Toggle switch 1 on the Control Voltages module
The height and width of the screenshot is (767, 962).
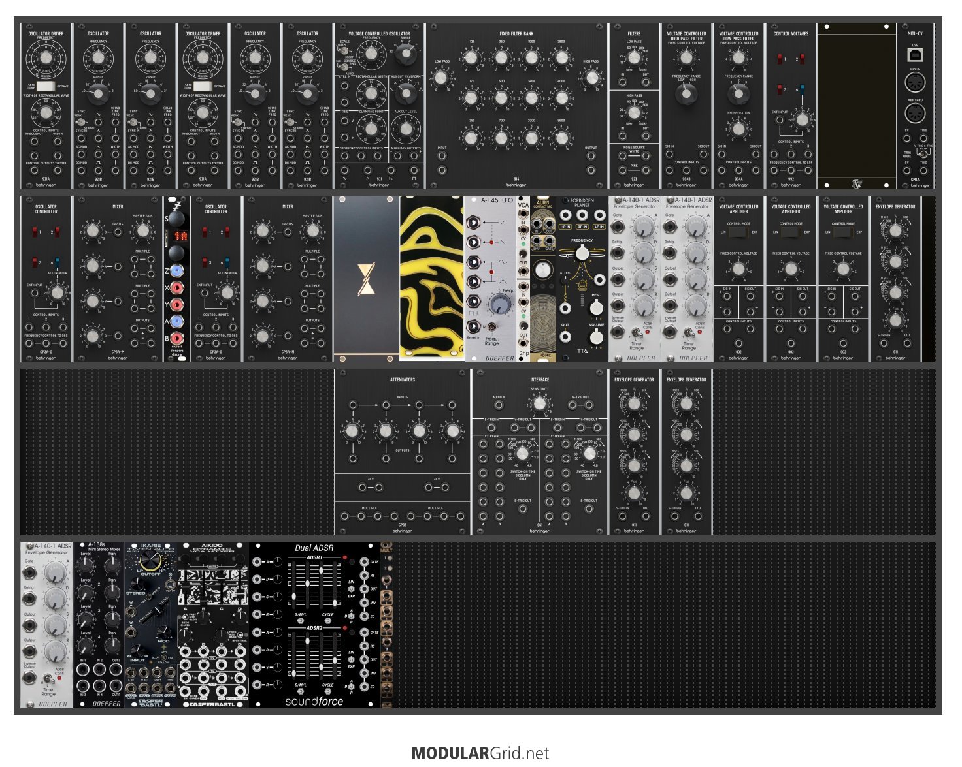[x=779, y=59]
